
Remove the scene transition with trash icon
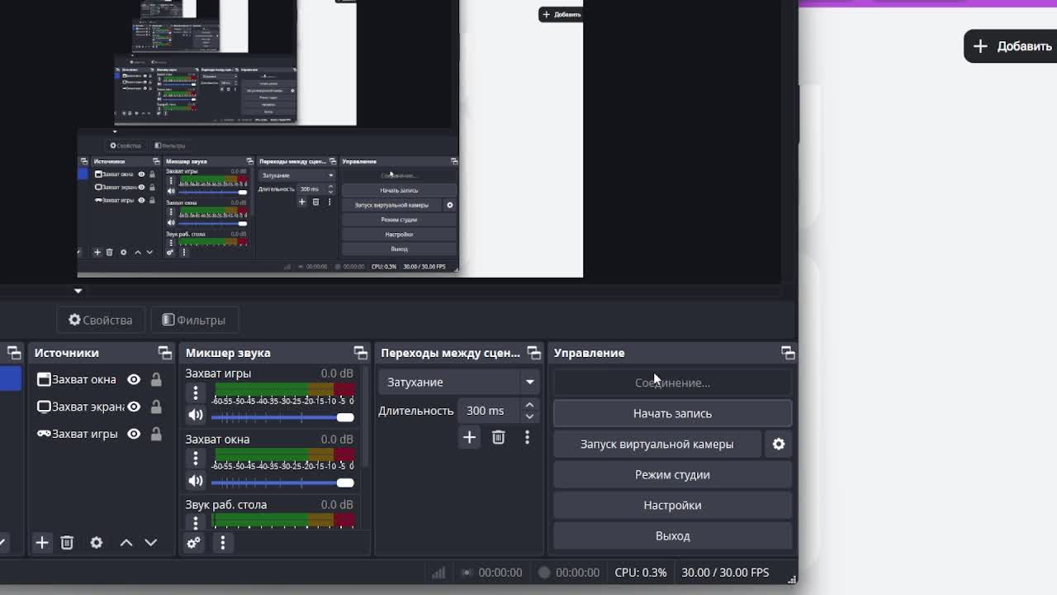[x=498, y=437]
